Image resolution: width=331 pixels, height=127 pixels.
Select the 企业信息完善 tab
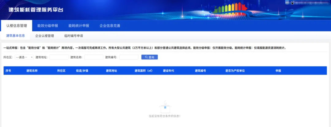tap(110, 26)
